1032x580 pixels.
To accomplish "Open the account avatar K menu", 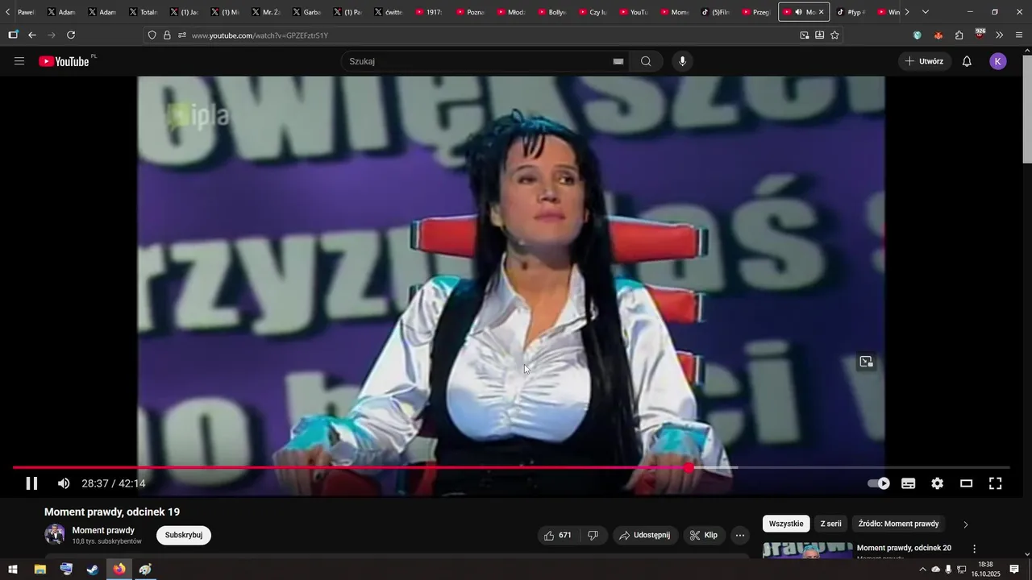I will pos(998,61).
